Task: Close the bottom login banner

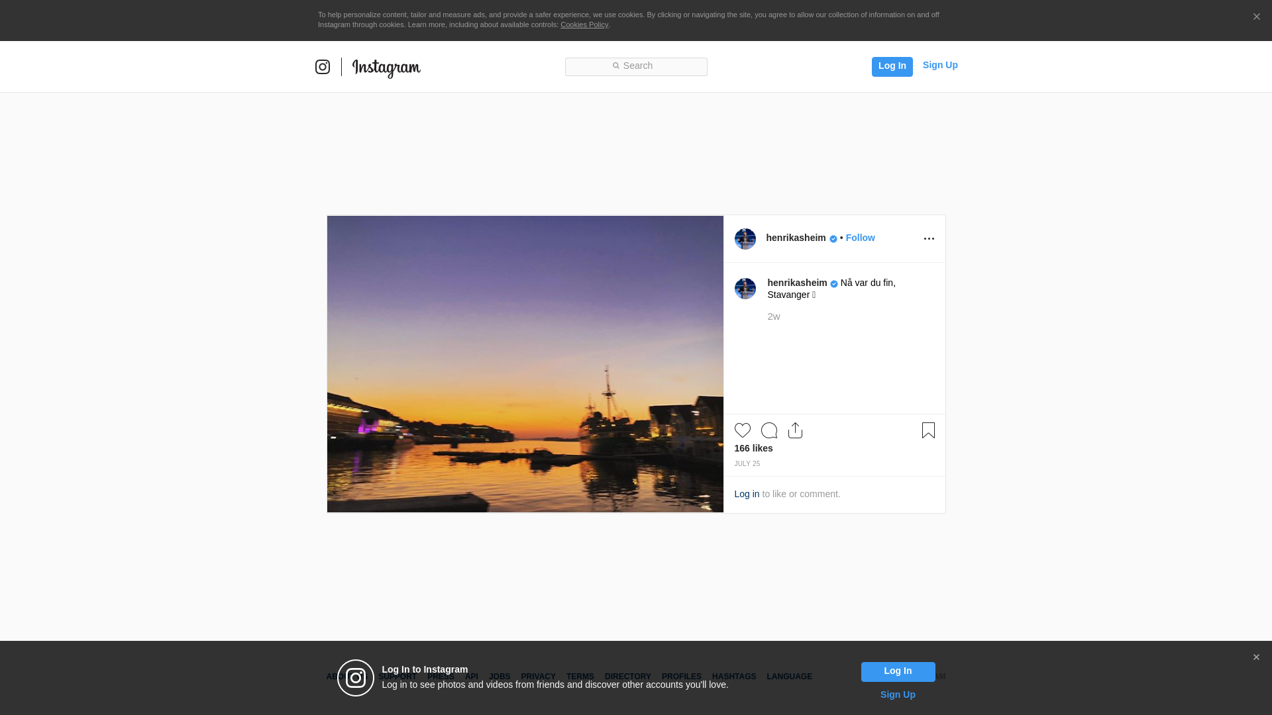Action: click(x=1256, y=657)
